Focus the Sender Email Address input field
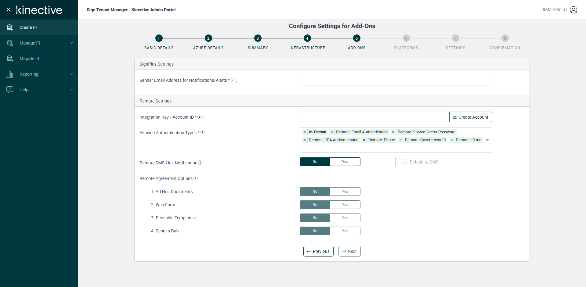This screenshot has height=287, width=586. click(396, 80)
